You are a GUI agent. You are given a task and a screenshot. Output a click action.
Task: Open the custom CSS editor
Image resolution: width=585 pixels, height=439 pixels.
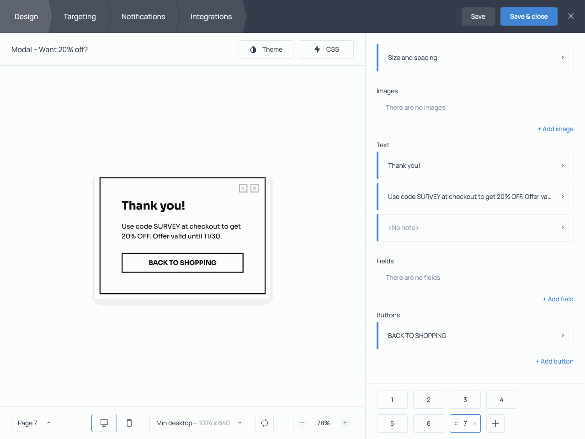(x=326, y=49)
